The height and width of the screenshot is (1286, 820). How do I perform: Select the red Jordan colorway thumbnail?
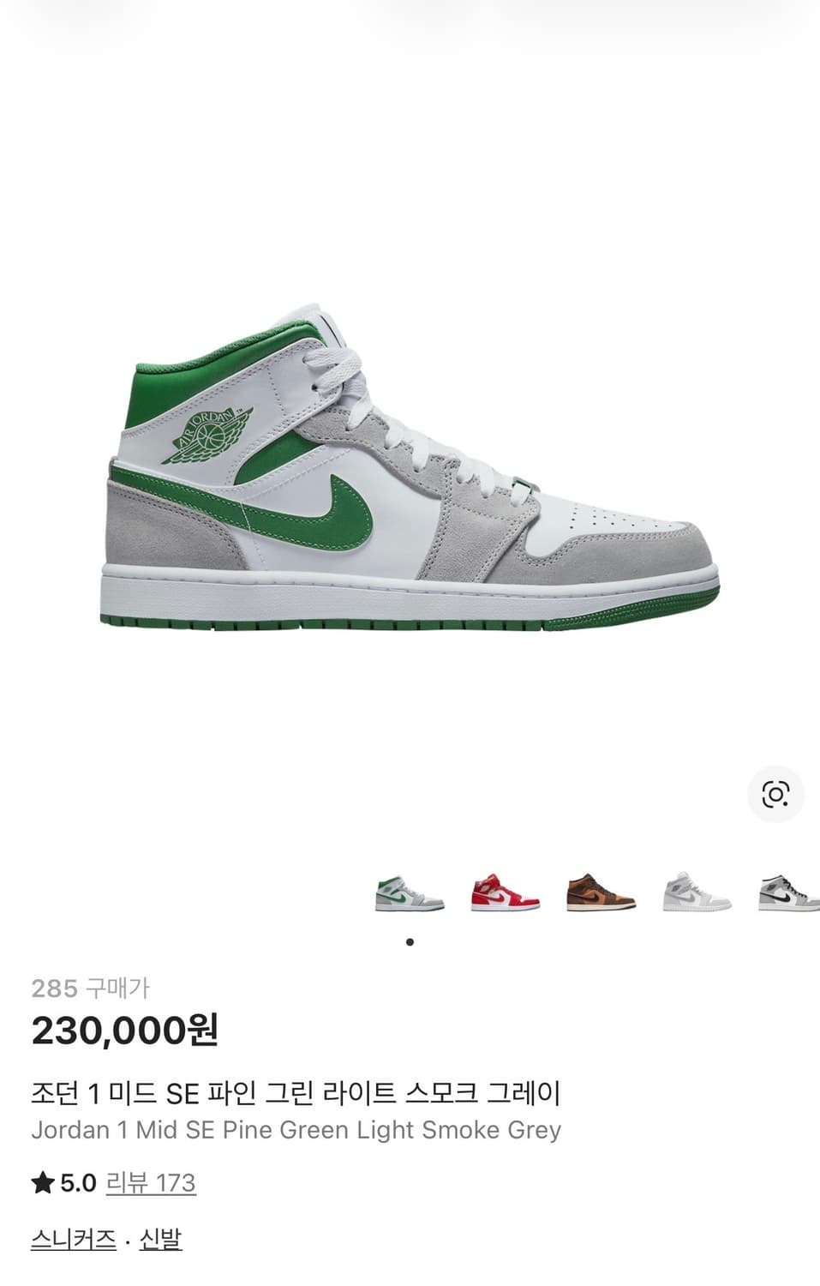click(x=506, y=893)
